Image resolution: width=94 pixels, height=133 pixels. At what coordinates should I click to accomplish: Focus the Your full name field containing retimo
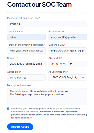26,37
